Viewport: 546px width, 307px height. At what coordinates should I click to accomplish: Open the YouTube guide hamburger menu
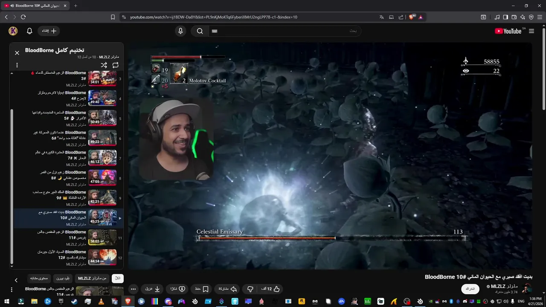pyautogui.click(x=531, y=31)
